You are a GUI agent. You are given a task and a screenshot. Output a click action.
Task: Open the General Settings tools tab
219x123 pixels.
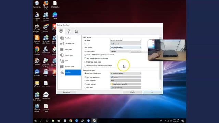tap(76, 32)
